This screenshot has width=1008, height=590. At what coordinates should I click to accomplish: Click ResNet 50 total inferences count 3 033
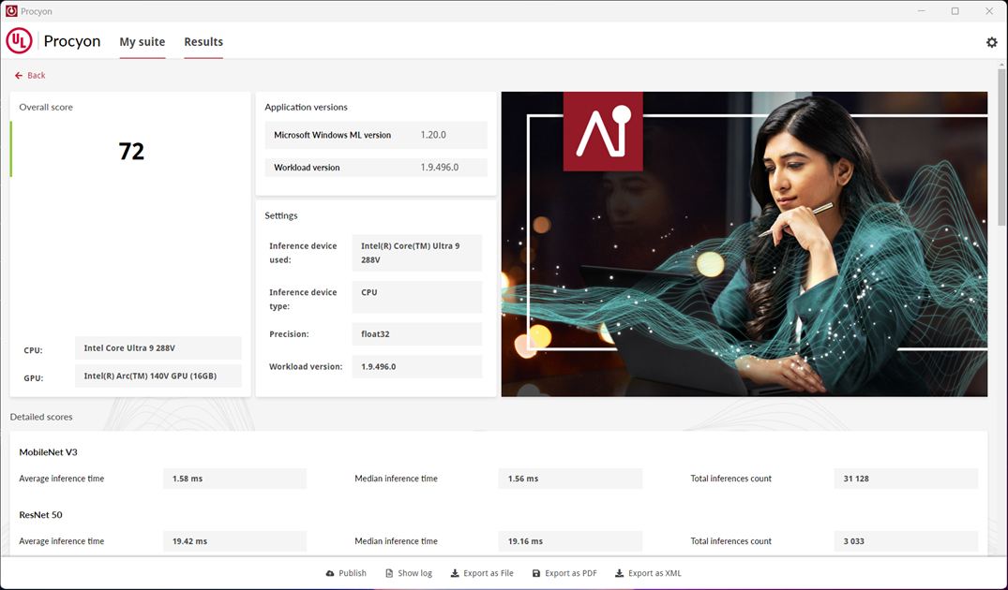(906, 541)
